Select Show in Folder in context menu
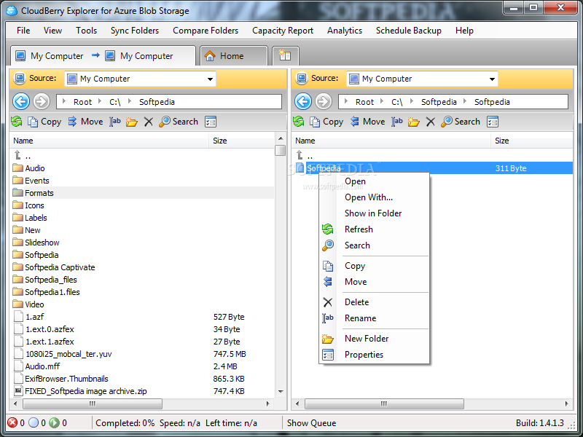The width and height of the screenshot is (583, 437). point(374,213)
